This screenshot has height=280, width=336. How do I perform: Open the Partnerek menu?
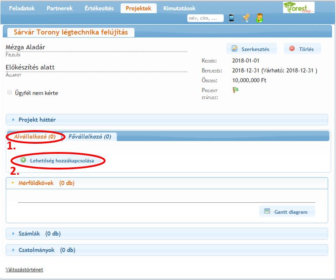pos(60,8)
